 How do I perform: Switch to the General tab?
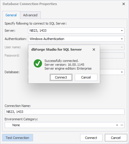tap(11, 15)
